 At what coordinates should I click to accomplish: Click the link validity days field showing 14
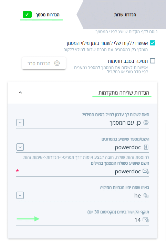point(82,220)
